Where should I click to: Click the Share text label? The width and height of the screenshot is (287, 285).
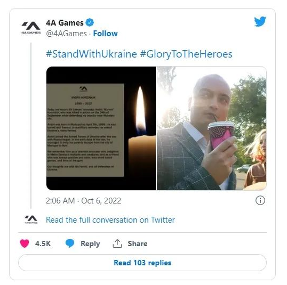click(138, 243)
